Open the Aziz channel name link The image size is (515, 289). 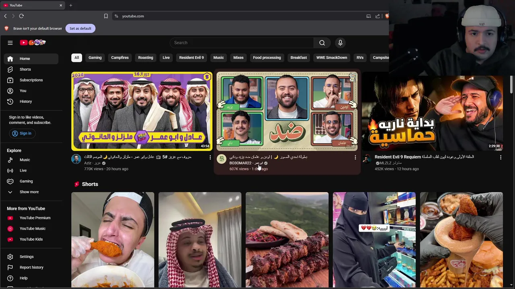click(x=93, y=163)
